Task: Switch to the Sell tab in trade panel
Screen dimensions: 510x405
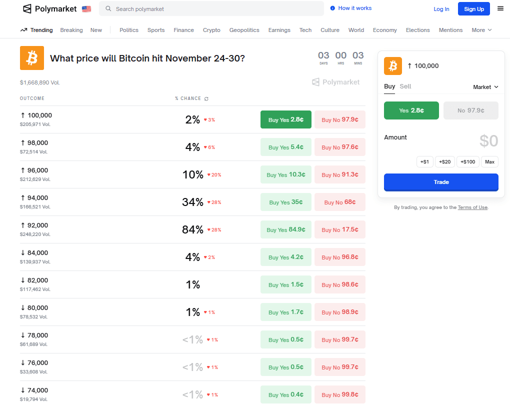Action: pyautogui.click(x=405, y=86)
